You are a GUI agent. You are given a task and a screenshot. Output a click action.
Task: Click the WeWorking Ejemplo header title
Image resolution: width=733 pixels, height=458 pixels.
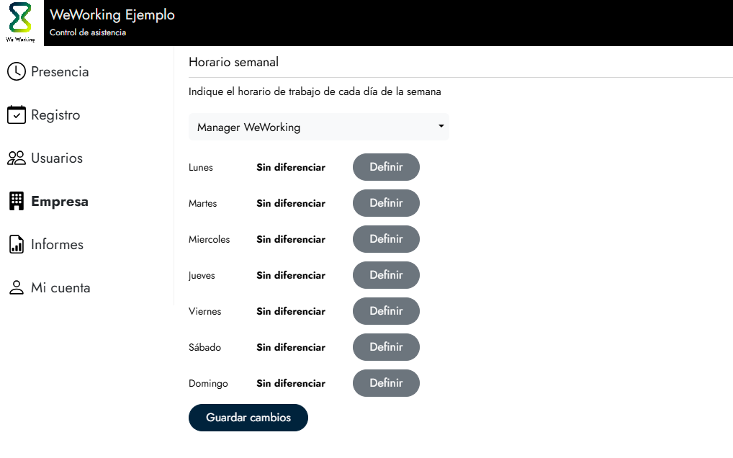point(112,15)
